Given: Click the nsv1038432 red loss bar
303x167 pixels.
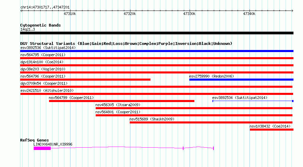Looking at the screenshot, I should point(272,130).
